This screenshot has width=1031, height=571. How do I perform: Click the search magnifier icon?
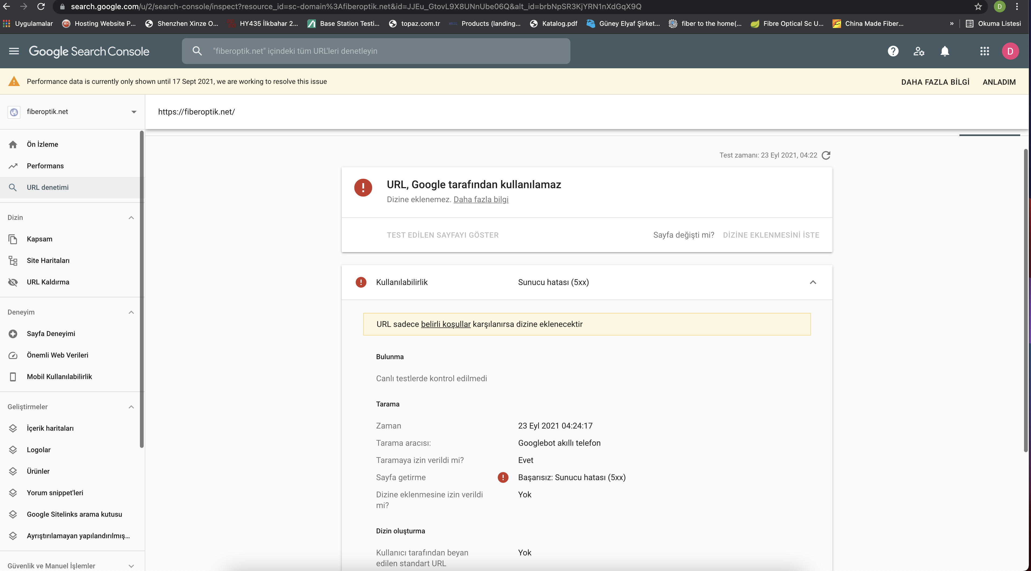point(197,51)
